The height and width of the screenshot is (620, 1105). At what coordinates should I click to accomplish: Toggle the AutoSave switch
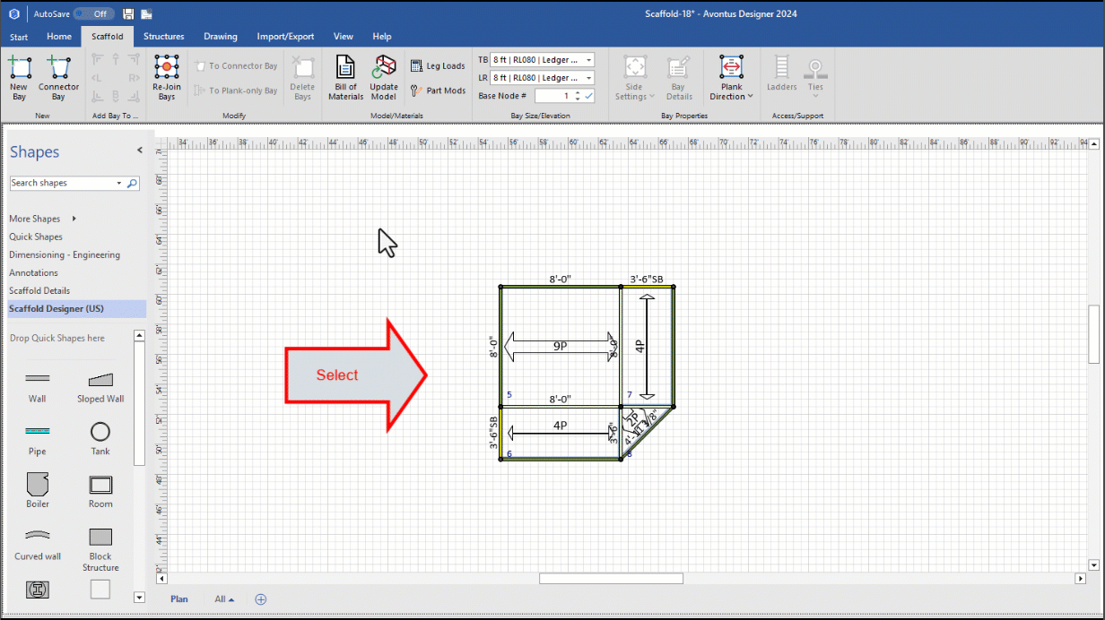[x=93, y=13]
